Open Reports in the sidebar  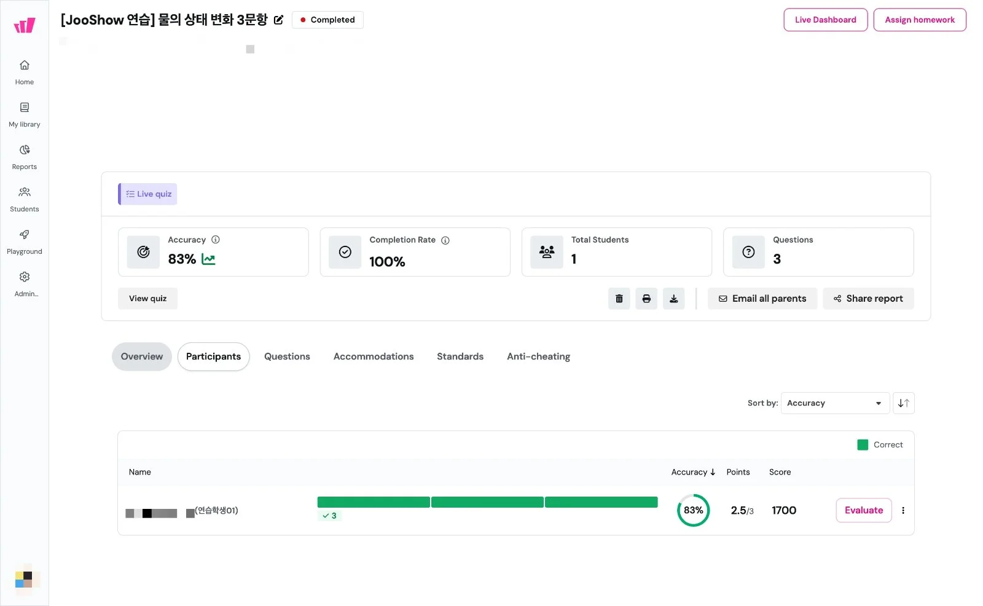click(x=25, y=157)
